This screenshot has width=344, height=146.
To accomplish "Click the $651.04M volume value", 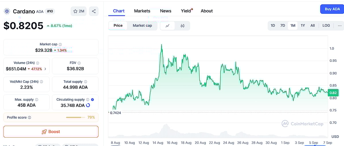I will click(16, 69).
